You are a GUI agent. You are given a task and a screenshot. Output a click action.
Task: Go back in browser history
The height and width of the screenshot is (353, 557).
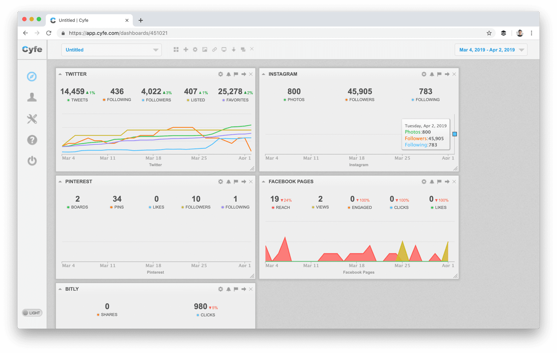click(x=25, y=33)
